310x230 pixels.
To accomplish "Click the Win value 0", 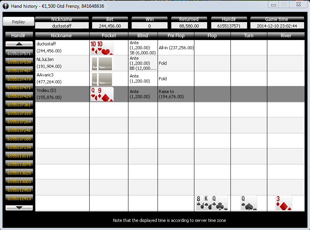I will [149, 26].
